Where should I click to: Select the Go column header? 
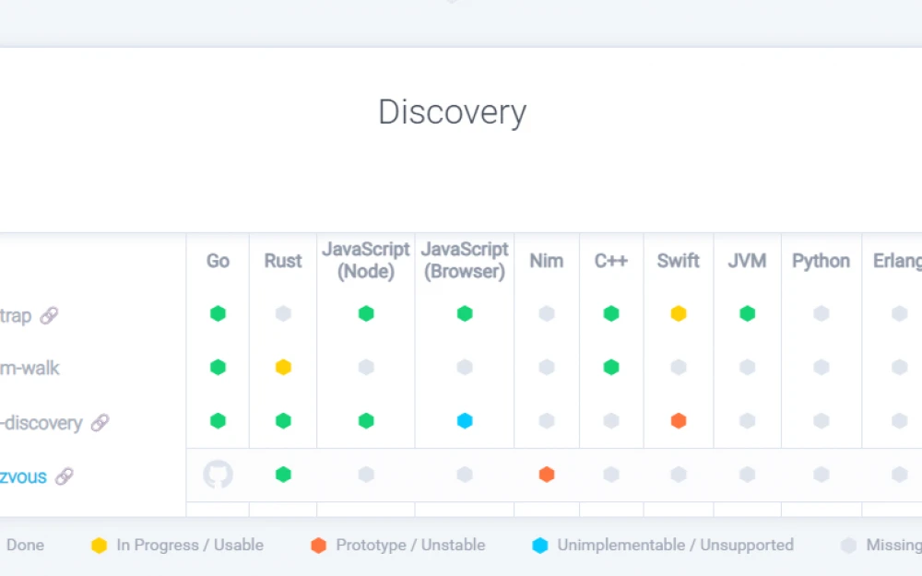(218, 261)
